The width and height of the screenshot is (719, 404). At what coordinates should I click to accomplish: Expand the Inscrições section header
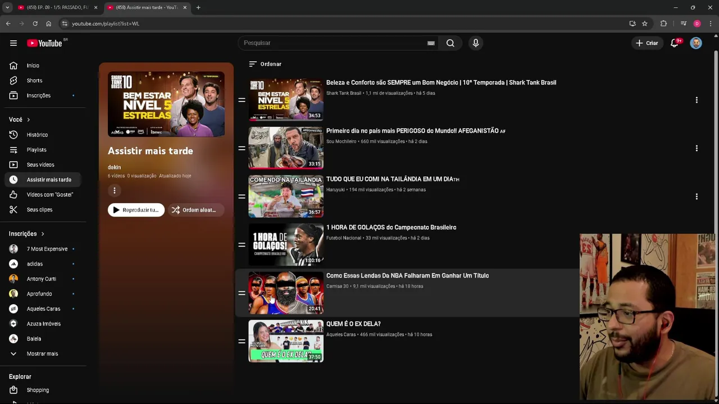tap(26, 233)
